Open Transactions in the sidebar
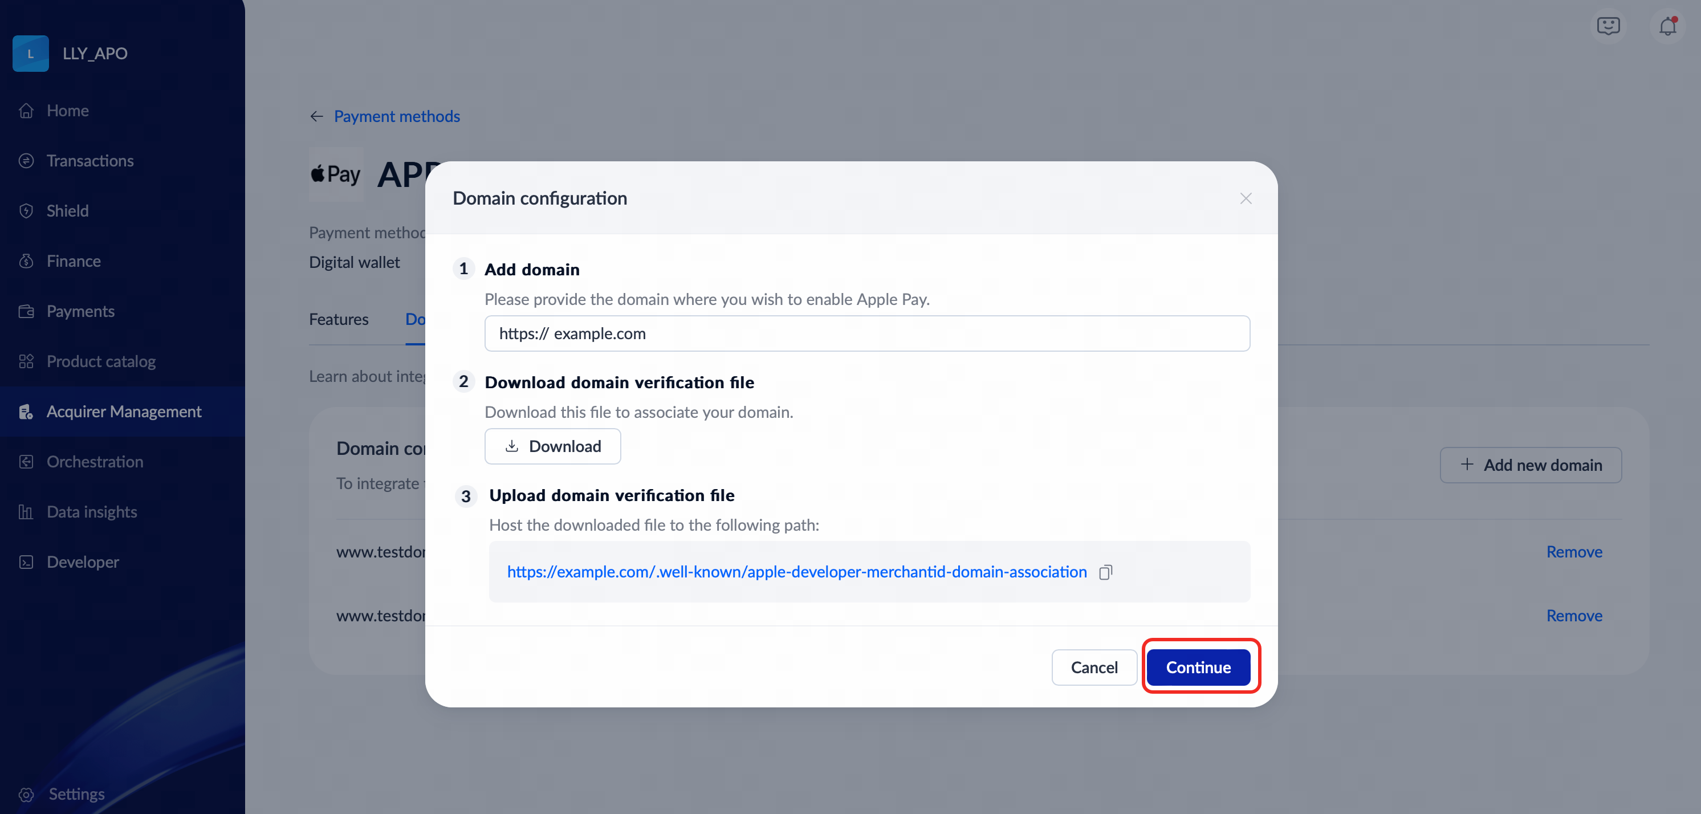This screenshot has width=1701, height=814. 90,161
